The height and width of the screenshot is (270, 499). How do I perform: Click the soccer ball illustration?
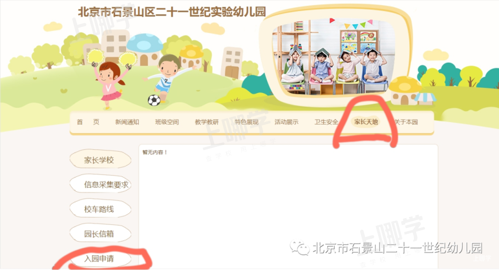154,100
